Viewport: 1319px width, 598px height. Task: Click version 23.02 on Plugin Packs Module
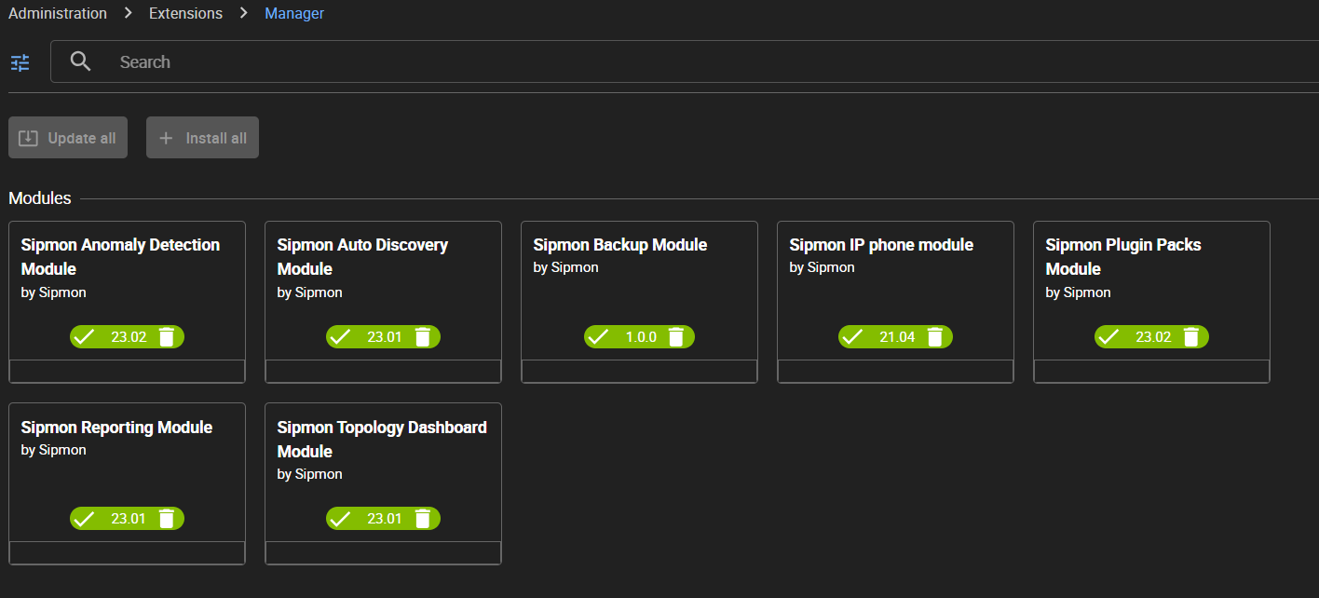tap(1153, 337)
